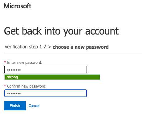The image size is (142, 115).
Task: Click the breadcrumb arrow separator
Action: coord(50,47)
